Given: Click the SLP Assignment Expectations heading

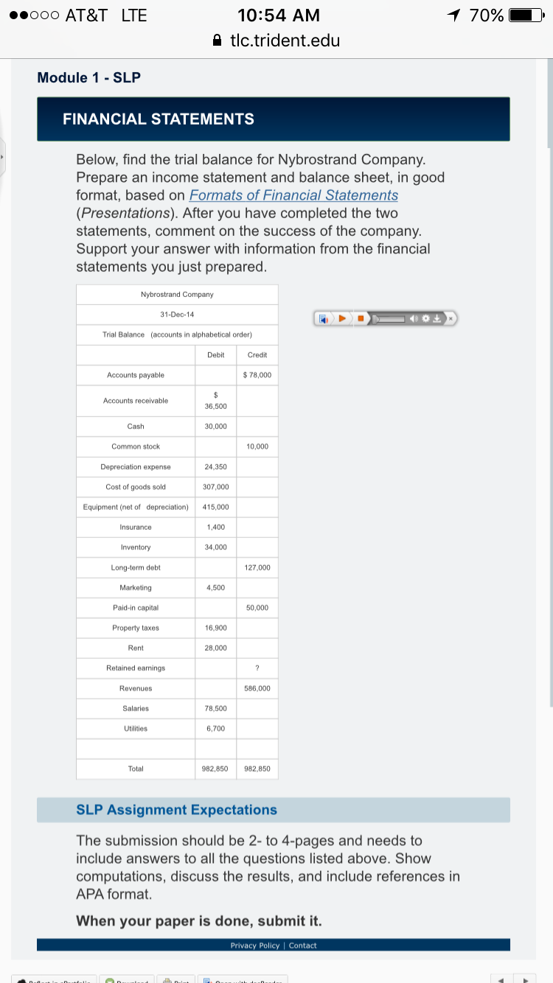Looking at the screenshot, I should click(x=177, y=810).
